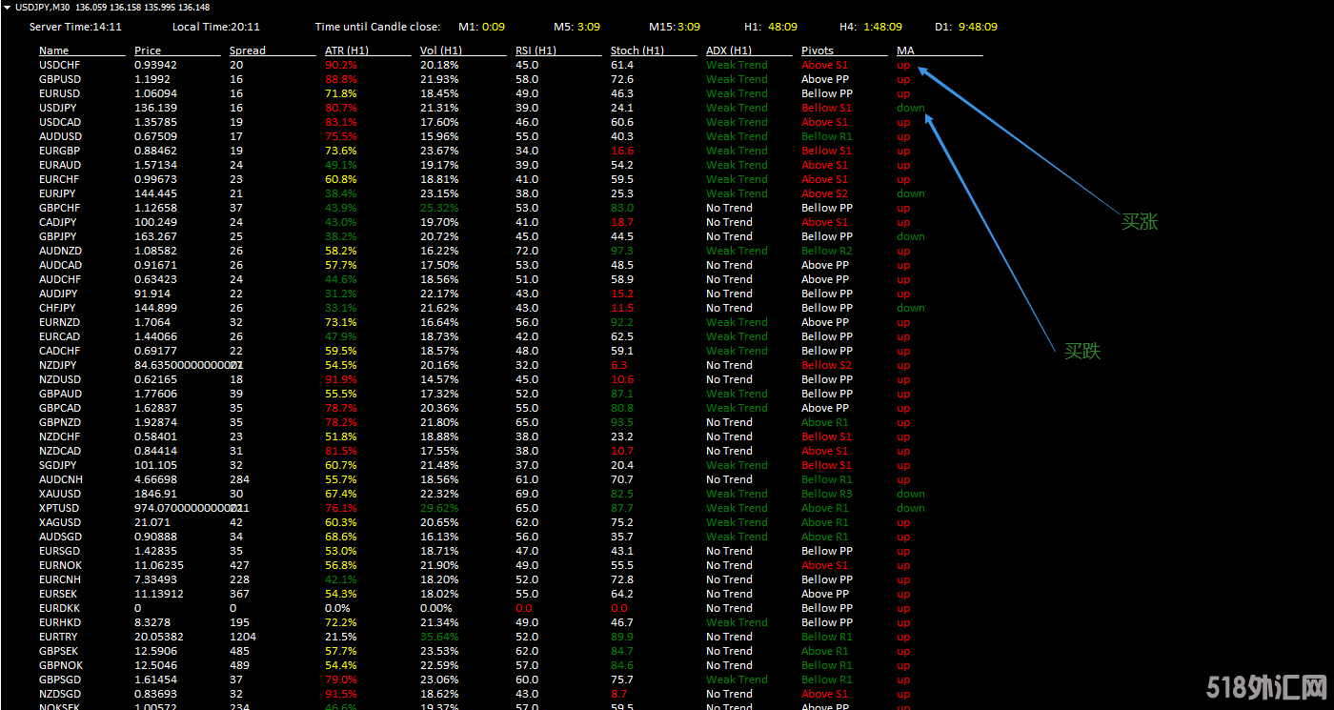Click the small triangle beside USDJPY,M30 title

(8, 8)
